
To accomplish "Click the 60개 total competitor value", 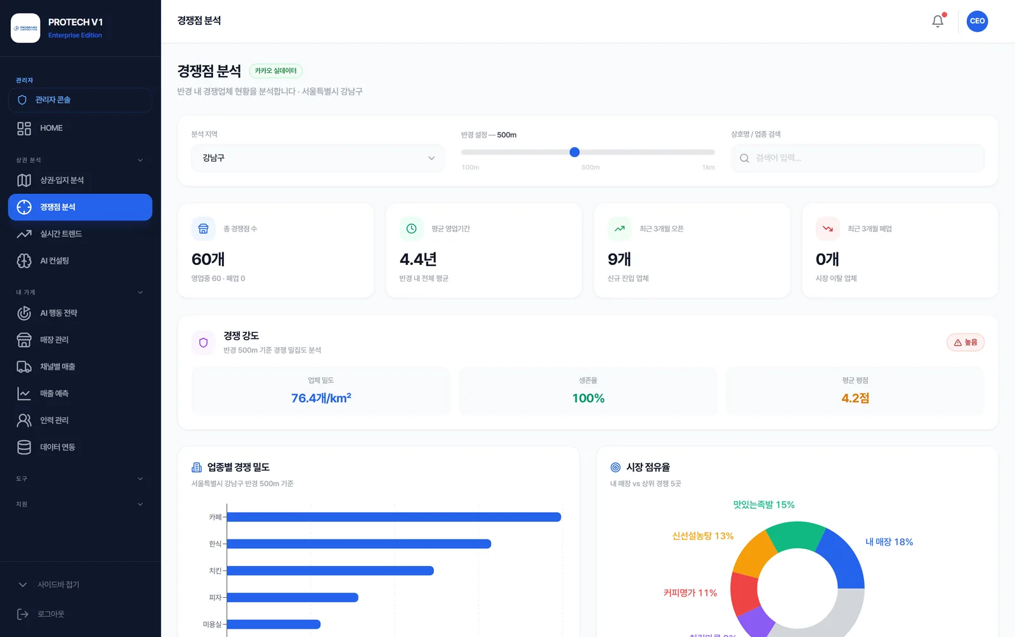I will pos(208,259).
